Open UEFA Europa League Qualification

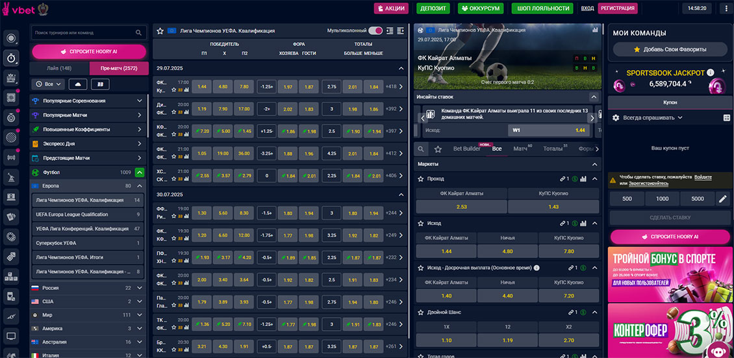88,215
